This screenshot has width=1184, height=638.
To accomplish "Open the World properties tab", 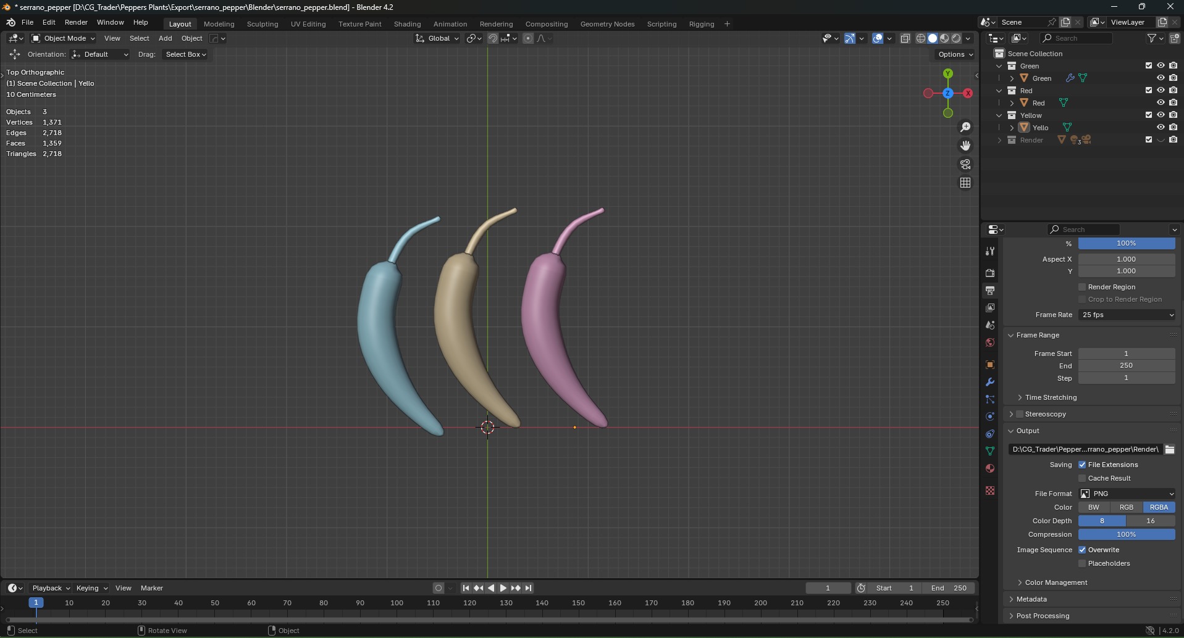I will (990, 342).
